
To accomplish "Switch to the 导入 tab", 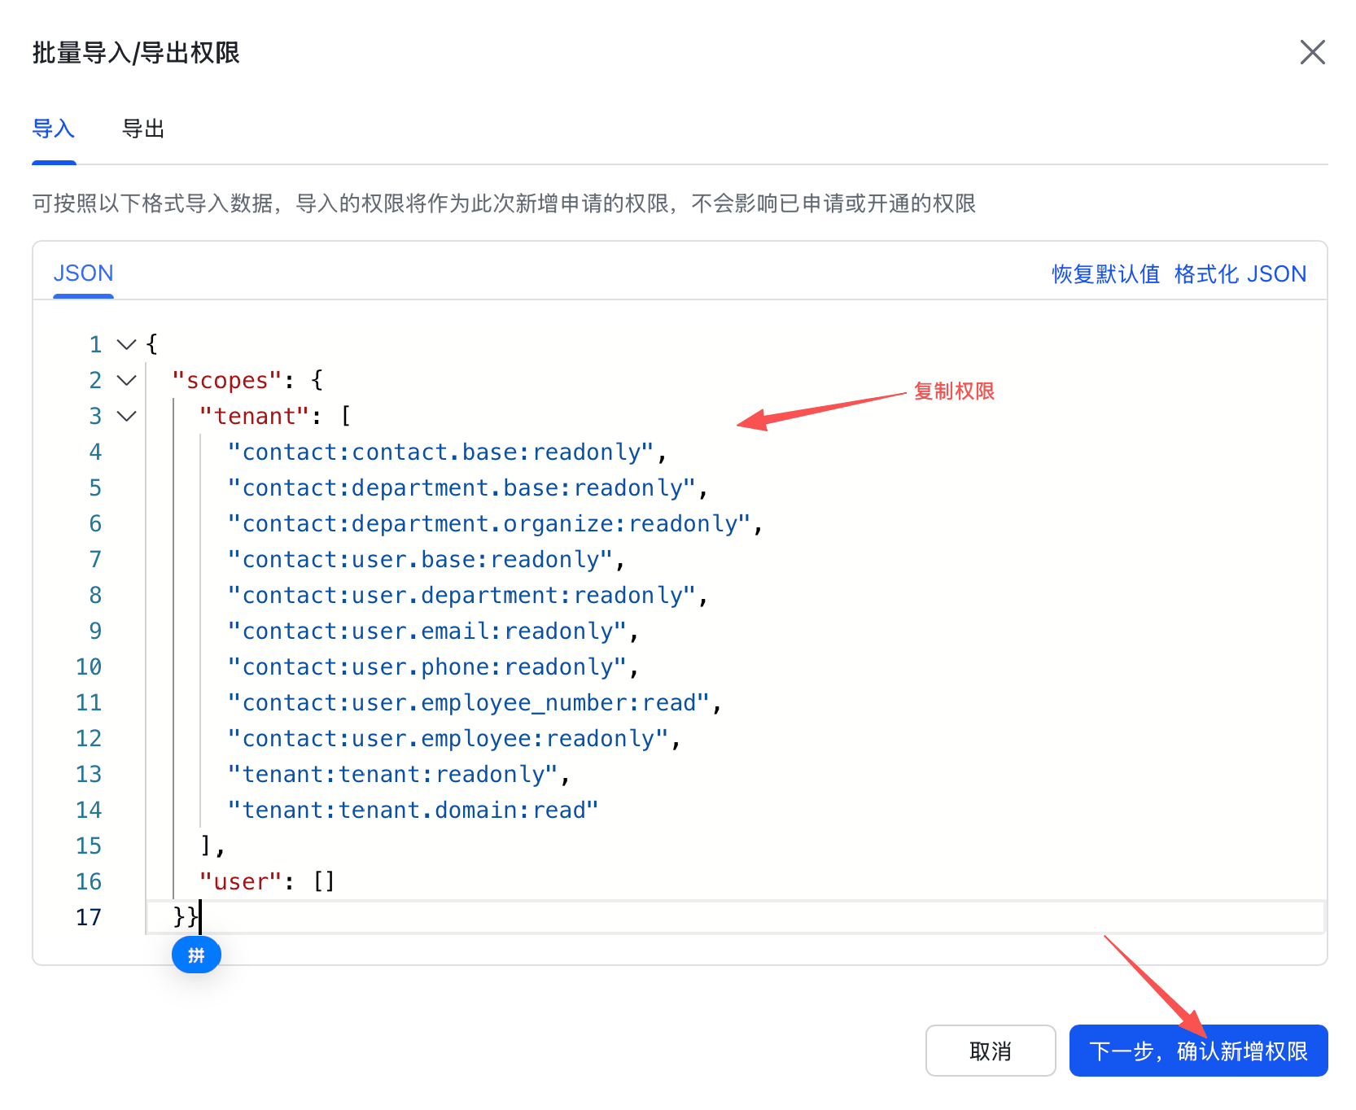I will 54,129.
